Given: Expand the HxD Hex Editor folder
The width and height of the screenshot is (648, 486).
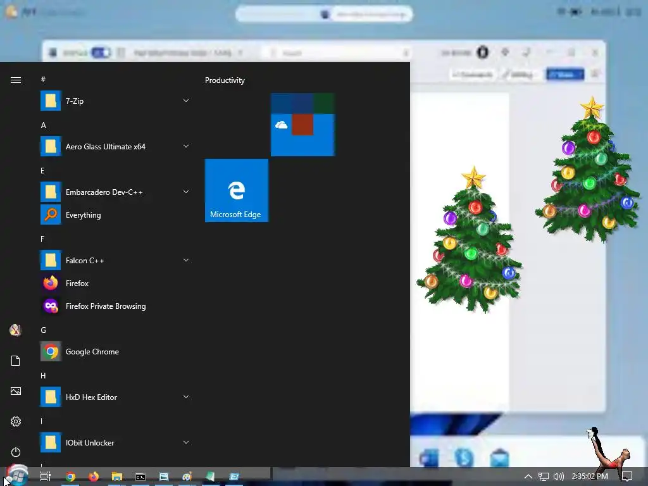Looking at the screenshot, I should (186, 397).
